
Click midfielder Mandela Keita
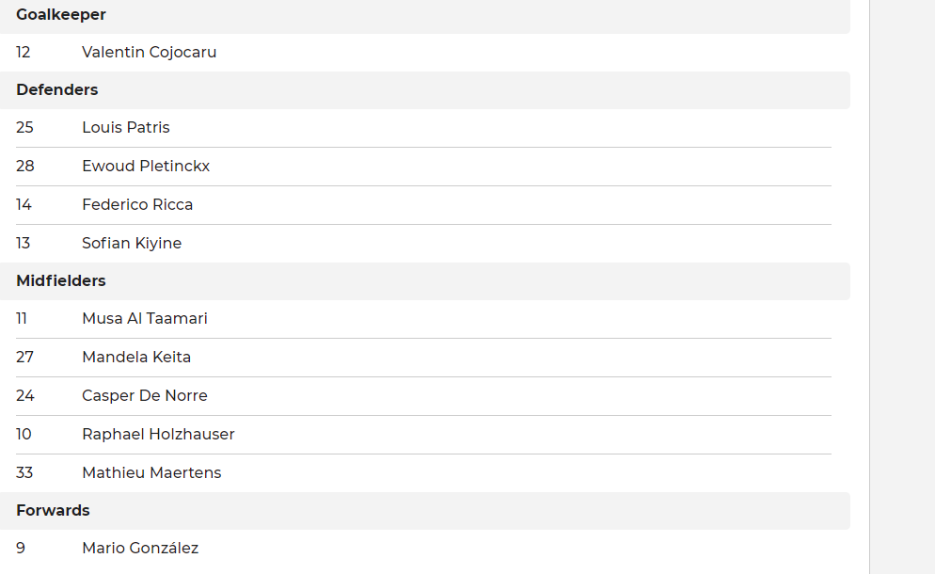click(x=136, y=358)
